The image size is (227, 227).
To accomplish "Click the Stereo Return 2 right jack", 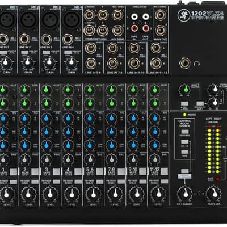I will click(x=103, y=31).
